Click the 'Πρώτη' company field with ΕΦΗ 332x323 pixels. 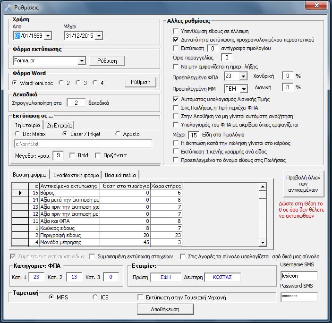(166, 277)
